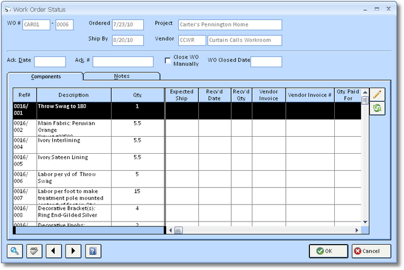Confirm with the OK button
This screenshot has width=404, height=270.
329,251
